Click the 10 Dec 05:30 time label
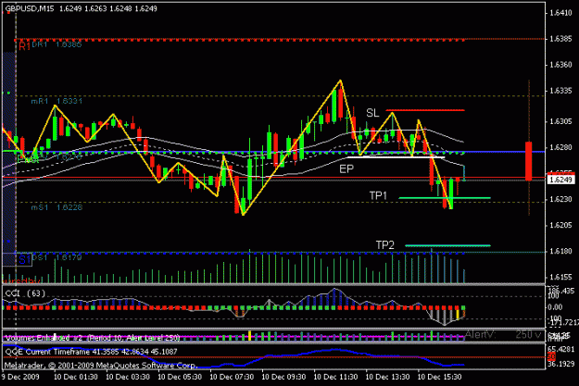 [180, 377]
